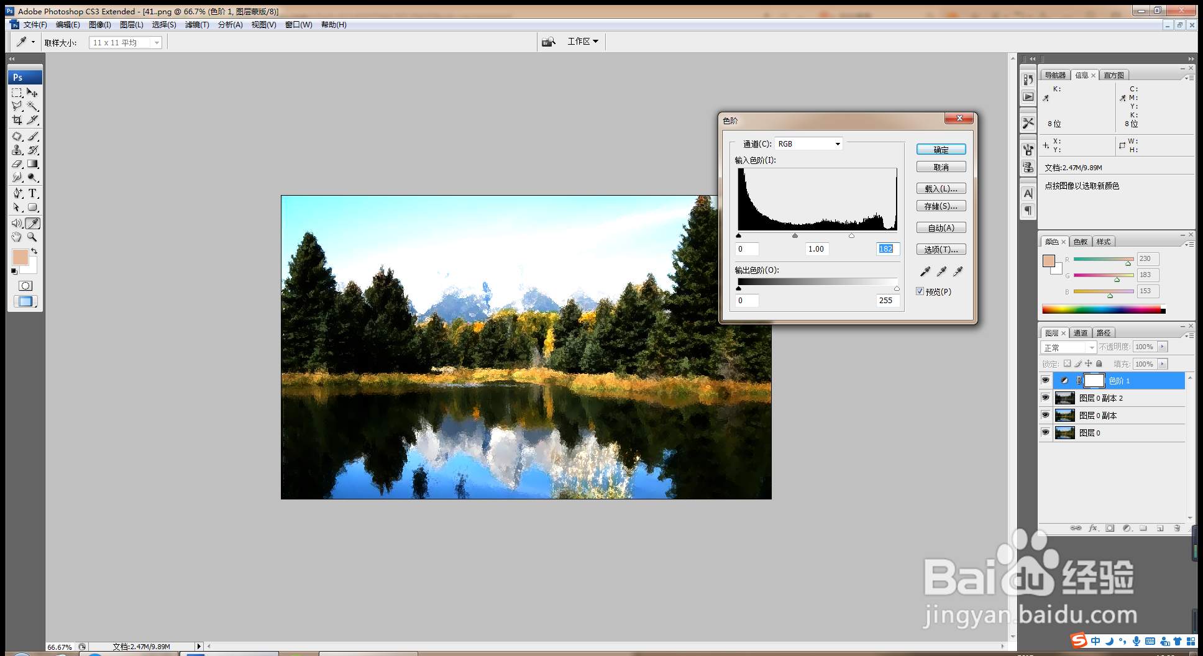Click 取消 to cancel Levels

tap(941, 166)
